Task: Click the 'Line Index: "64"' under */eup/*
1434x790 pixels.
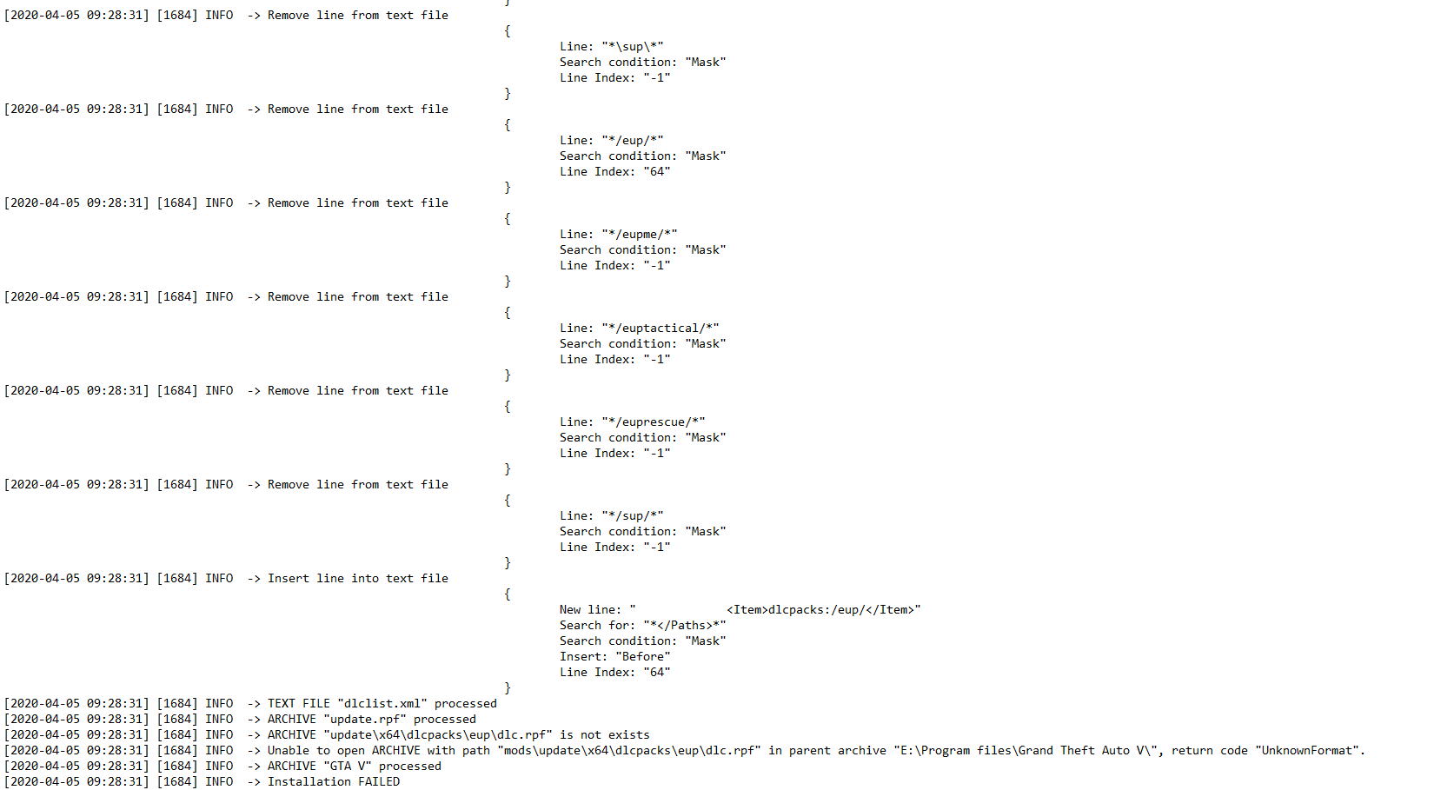Action: point(614,171)
